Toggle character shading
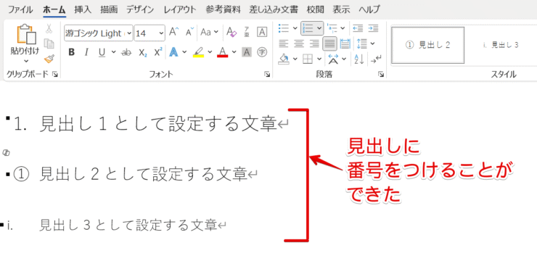 [x=247, y=52]
